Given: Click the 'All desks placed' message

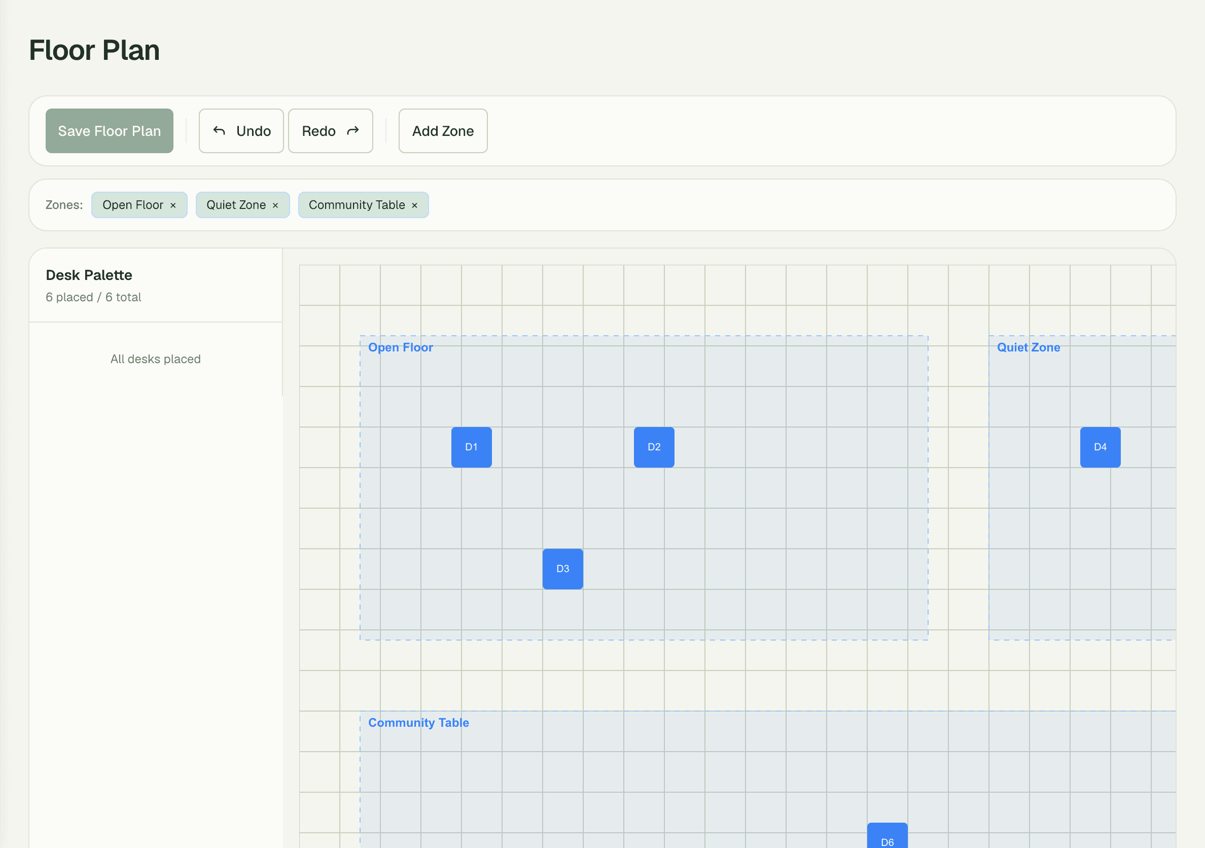Looking at the screenshot, I should pyautogui.click(x=155, y=359).
